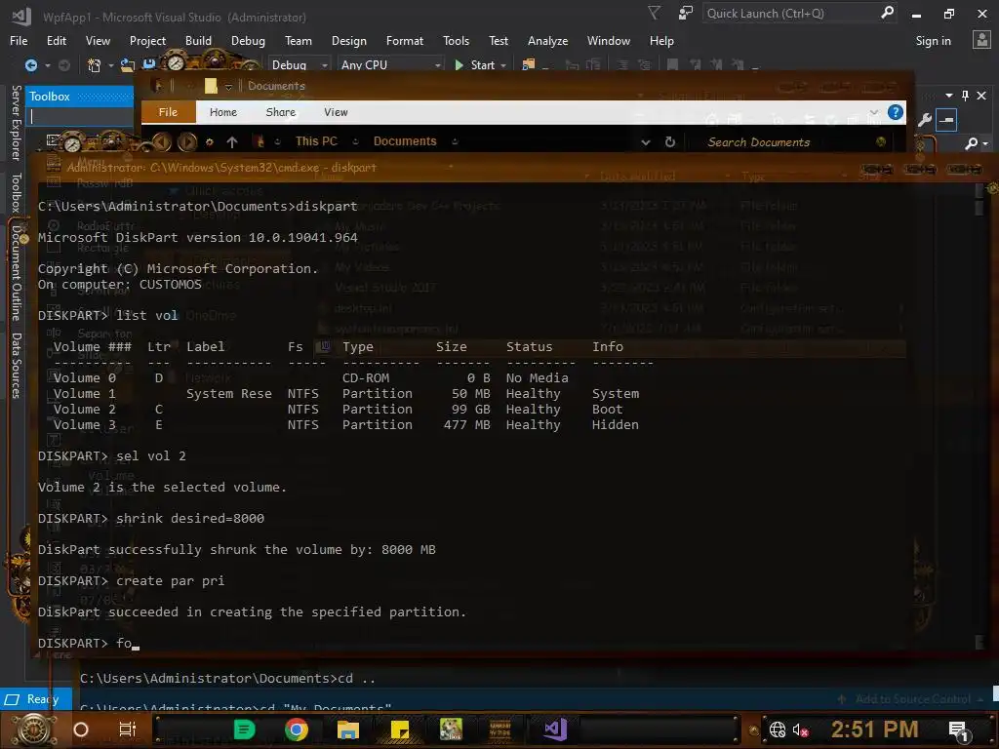999x749 pixels.
Task: Open the Project menu
Action: coord(147,41)
